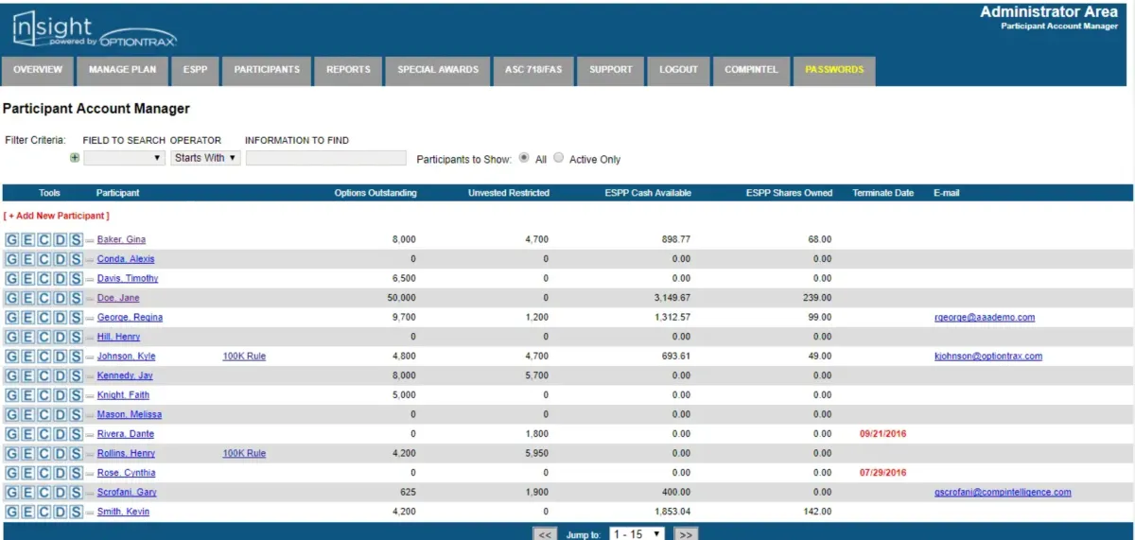
Task: Click the G icon for Baker, Gina
Action: click(12, 240)
